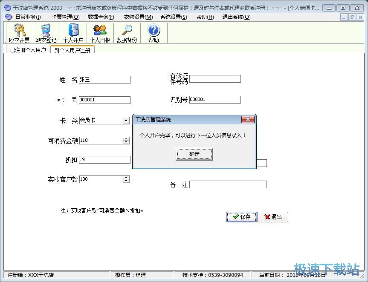368x282 pixels.
Task: Click the inner window minimize button
Action: [344, 17]
